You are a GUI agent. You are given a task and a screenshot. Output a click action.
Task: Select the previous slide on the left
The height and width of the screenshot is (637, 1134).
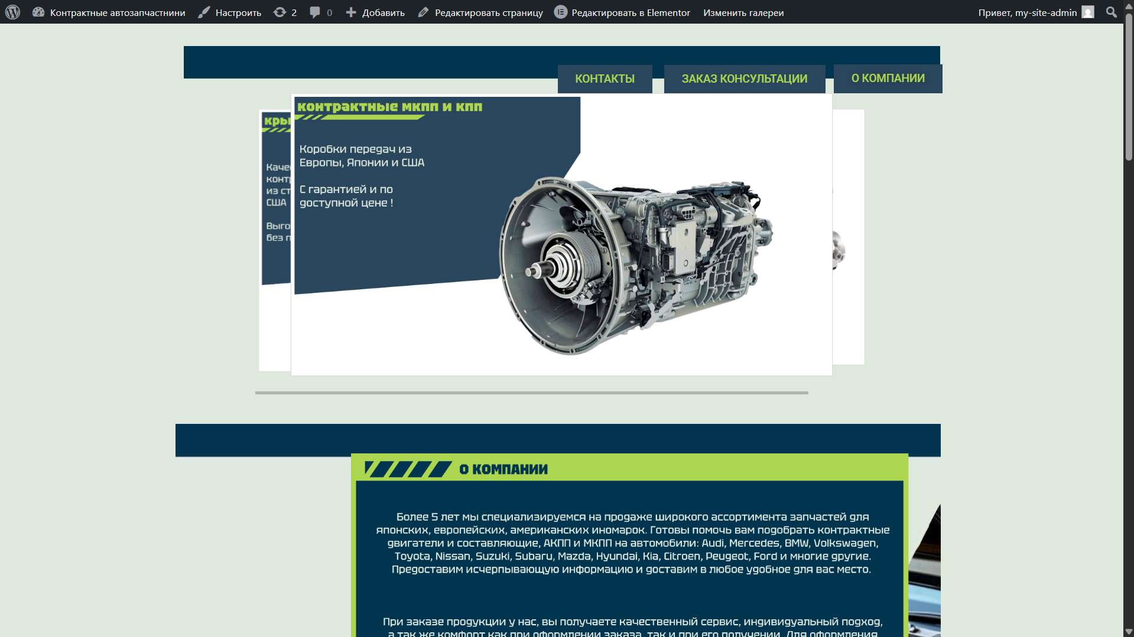tap(275, 240)
